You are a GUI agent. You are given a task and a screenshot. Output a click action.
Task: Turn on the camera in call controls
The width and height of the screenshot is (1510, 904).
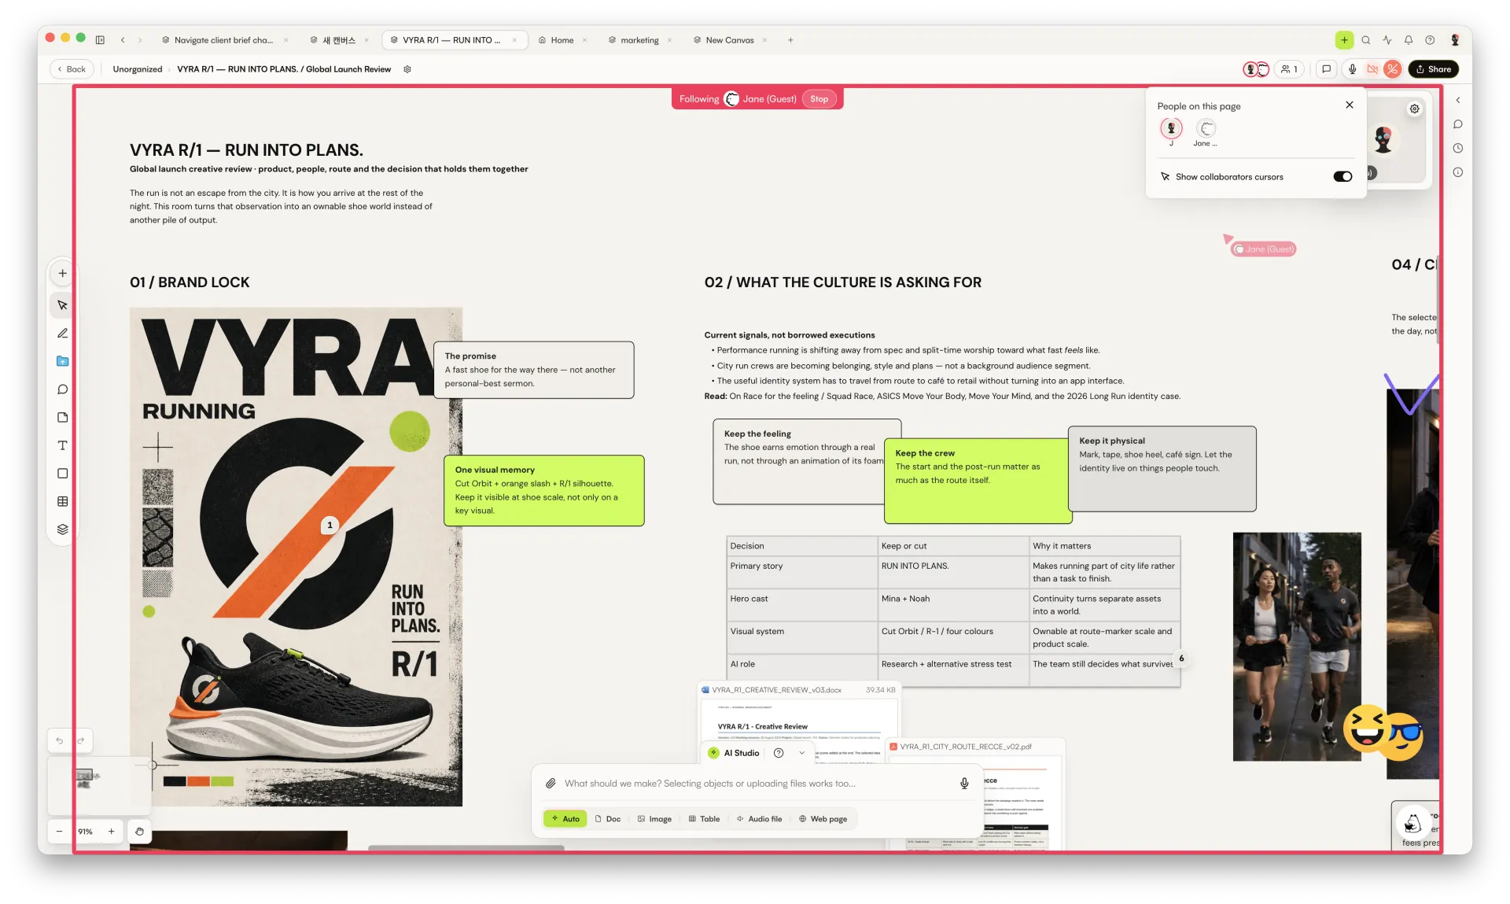pos(1372,69)
